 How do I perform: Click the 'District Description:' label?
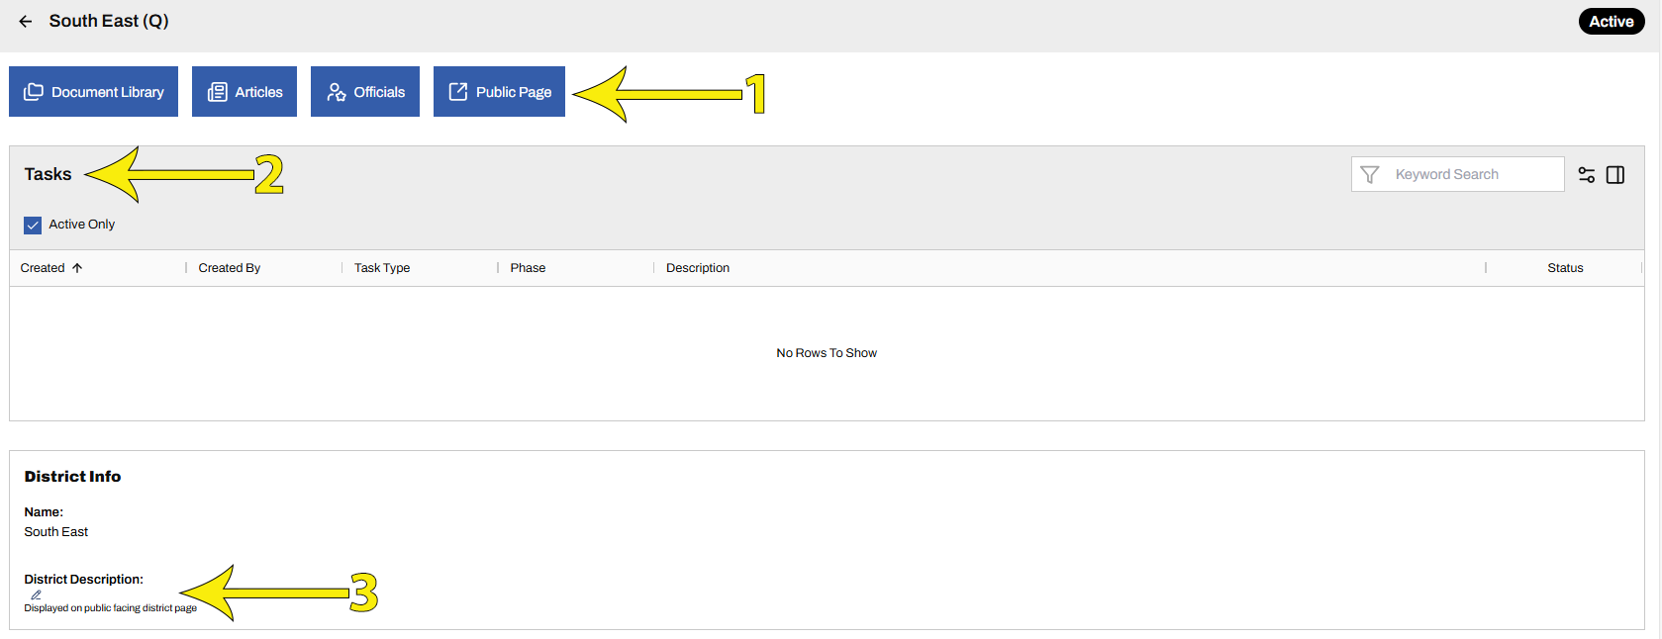pyautogui.click(x=84, y=580)
